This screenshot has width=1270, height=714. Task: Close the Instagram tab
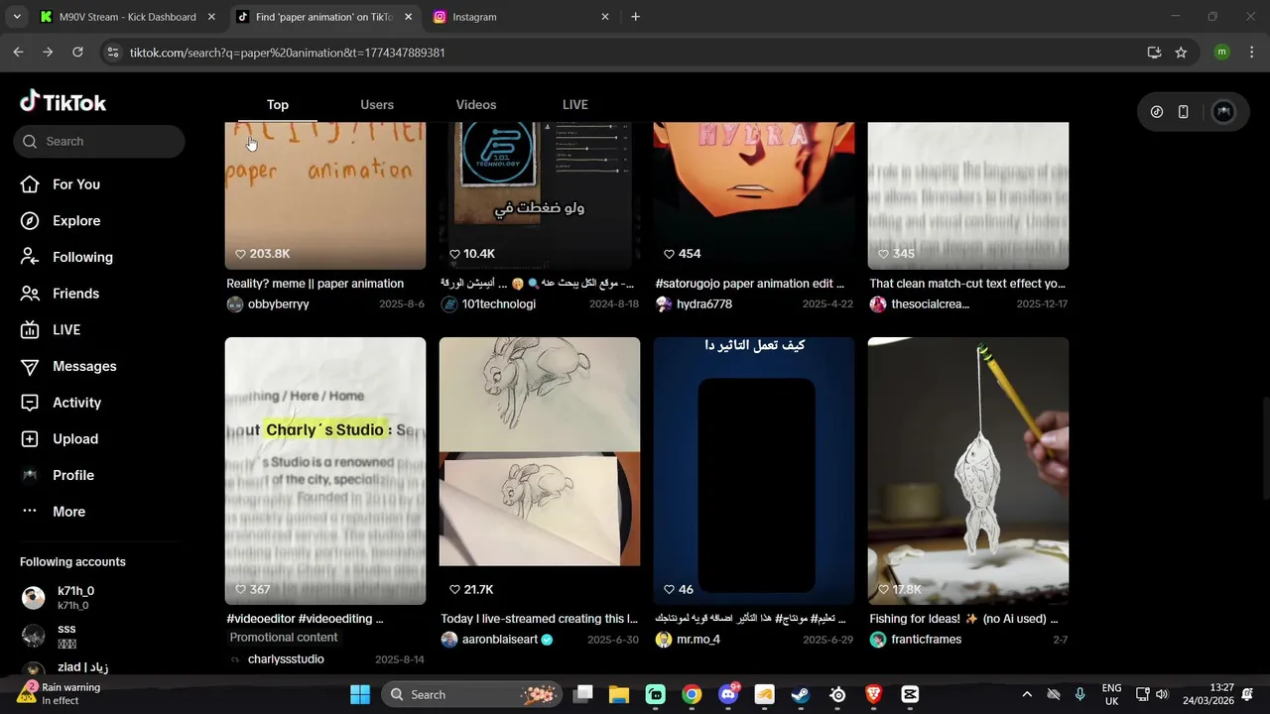pos(605,17)
